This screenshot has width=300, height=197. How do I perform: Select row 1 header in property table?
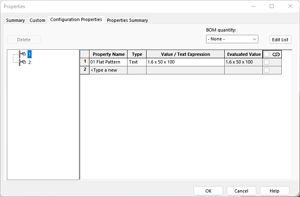coord(85,62)
